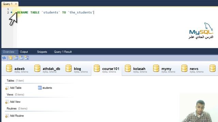
Task: Open the blog schema
Action: (76, 69)
